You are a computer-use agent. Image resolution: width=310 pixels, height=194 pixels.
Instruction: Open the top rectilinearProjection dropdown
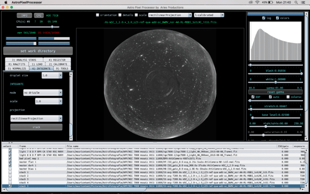click(x=170, y=15)
